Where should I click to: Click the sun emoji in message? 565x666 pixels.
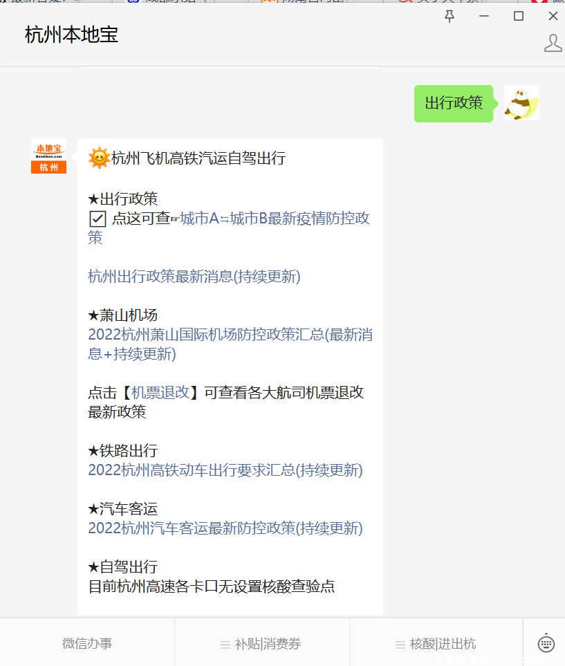(99, 158)
